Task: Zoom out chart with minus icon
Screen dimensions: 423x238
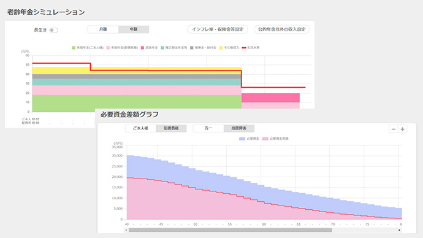Action: click(x=394, y=129)
